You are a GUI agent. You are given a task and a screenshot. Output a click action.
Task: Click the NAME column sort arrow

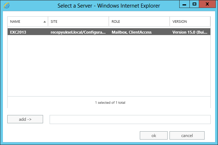pos(45,22)
